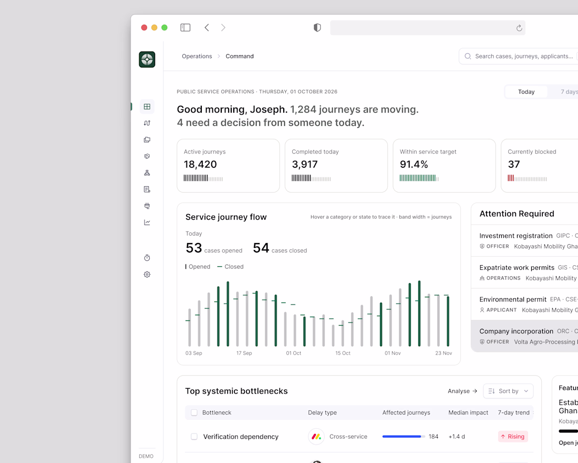Screen dimensions: 578x463
Task: Open the Company incorporation attention item
Action: (524, 336)
